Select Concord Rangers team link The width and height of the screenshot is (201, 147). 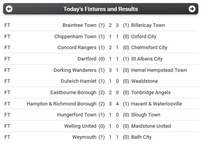[x=77, y=48]
